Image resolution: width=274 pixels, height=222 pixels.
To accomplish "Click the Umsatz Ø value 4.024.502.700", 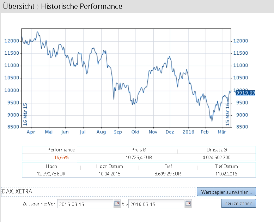I will click(217, 157).
